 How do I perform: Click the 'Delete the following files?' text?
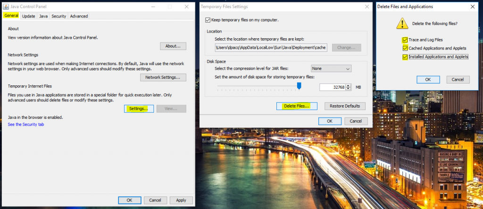pyautogui.click(x=434, y=24)
